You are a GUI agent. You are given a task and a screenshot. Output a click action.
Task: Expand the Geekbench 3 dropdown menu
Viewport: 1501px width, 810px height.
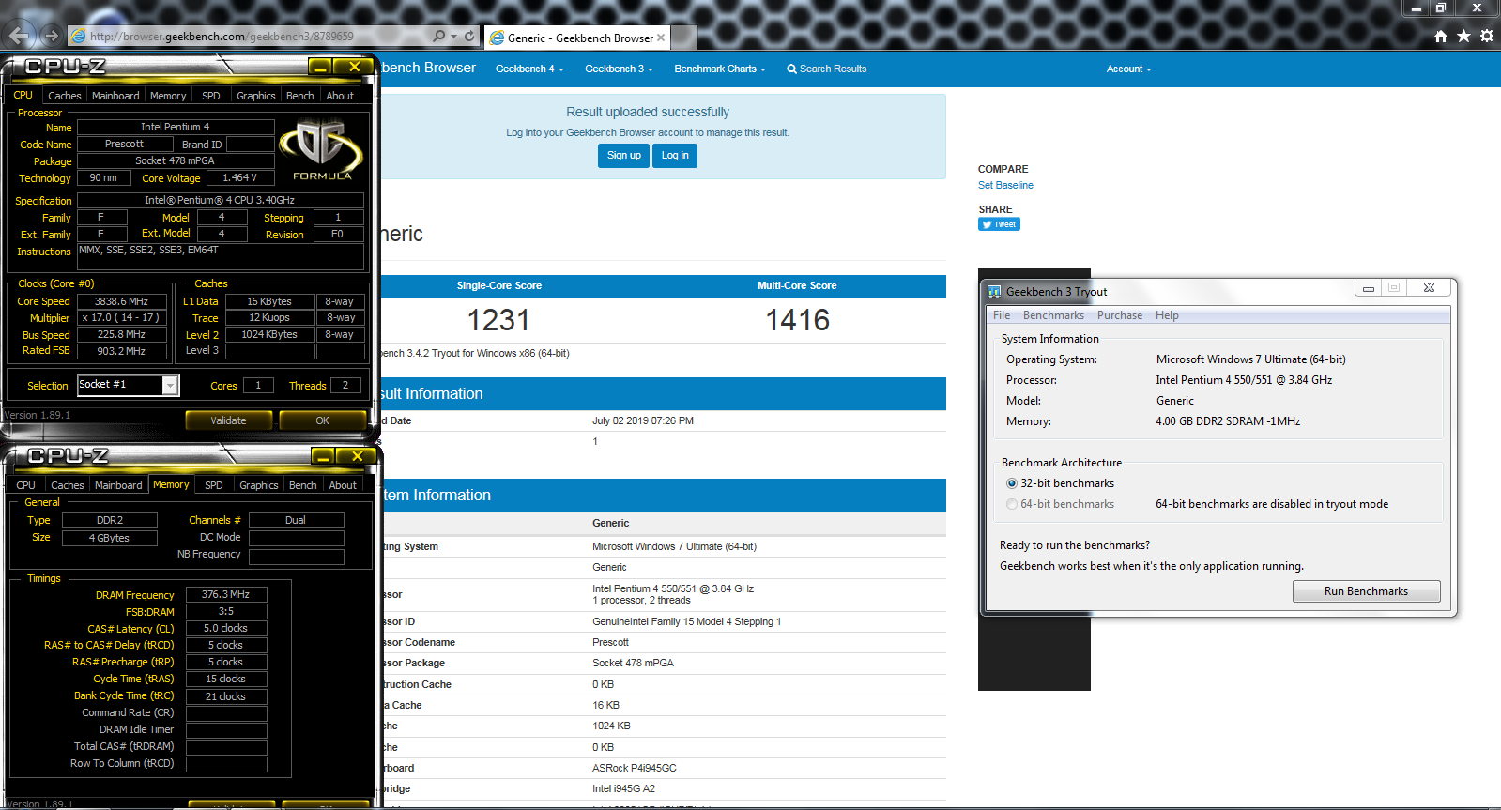619,69
